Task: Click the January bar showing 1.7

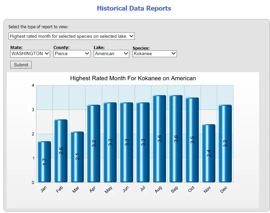Action: (x=44, y=162)
